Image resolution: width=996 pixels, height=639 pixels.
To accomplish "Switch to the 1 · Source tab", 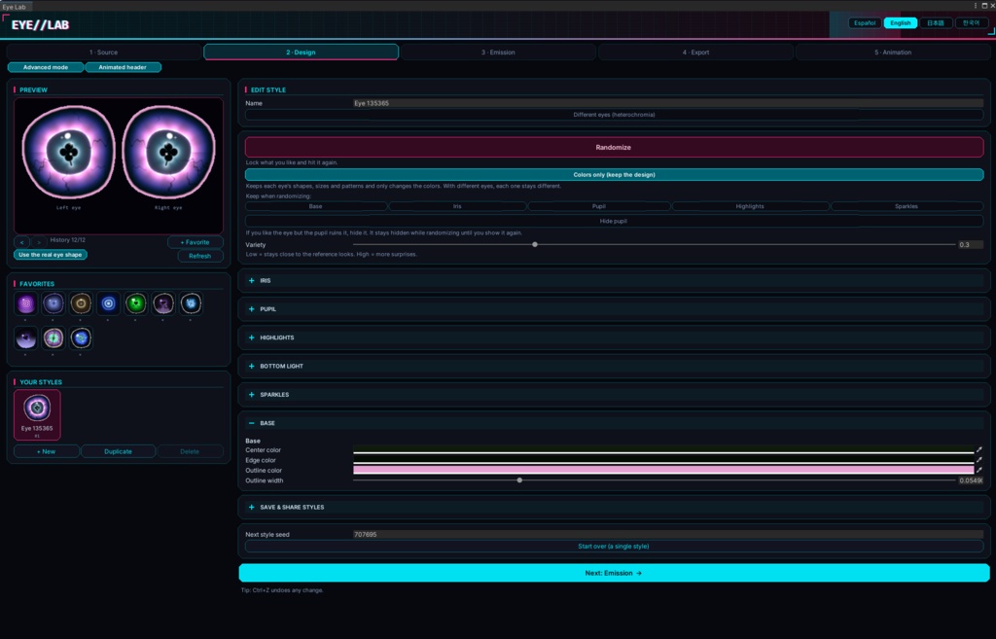I will pyautogui.click(x=103, y=53).
